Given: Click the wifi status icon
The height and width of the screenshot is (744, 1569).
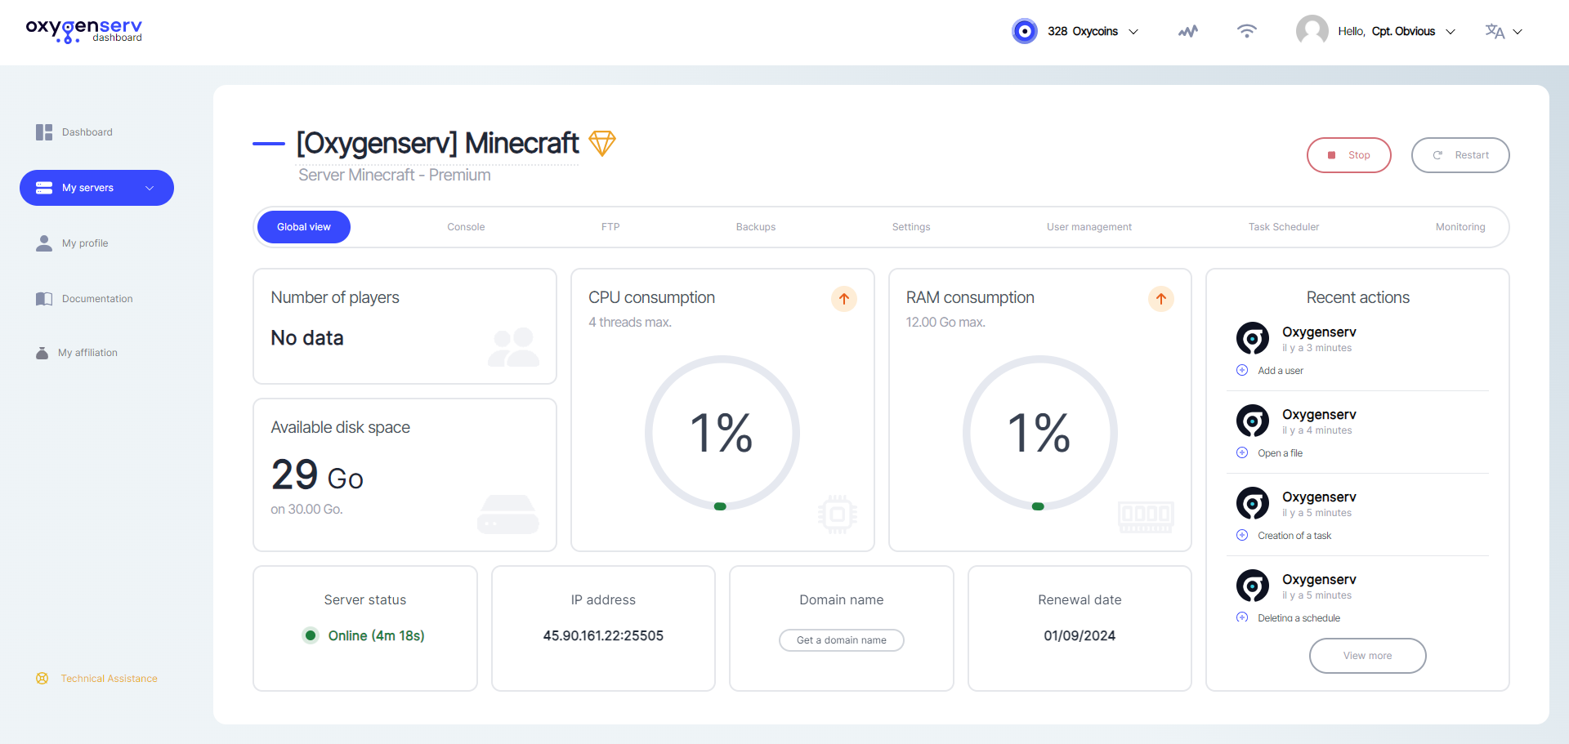Looking at the screenshot, I should pyautogui.click(x=1246, y=31).
